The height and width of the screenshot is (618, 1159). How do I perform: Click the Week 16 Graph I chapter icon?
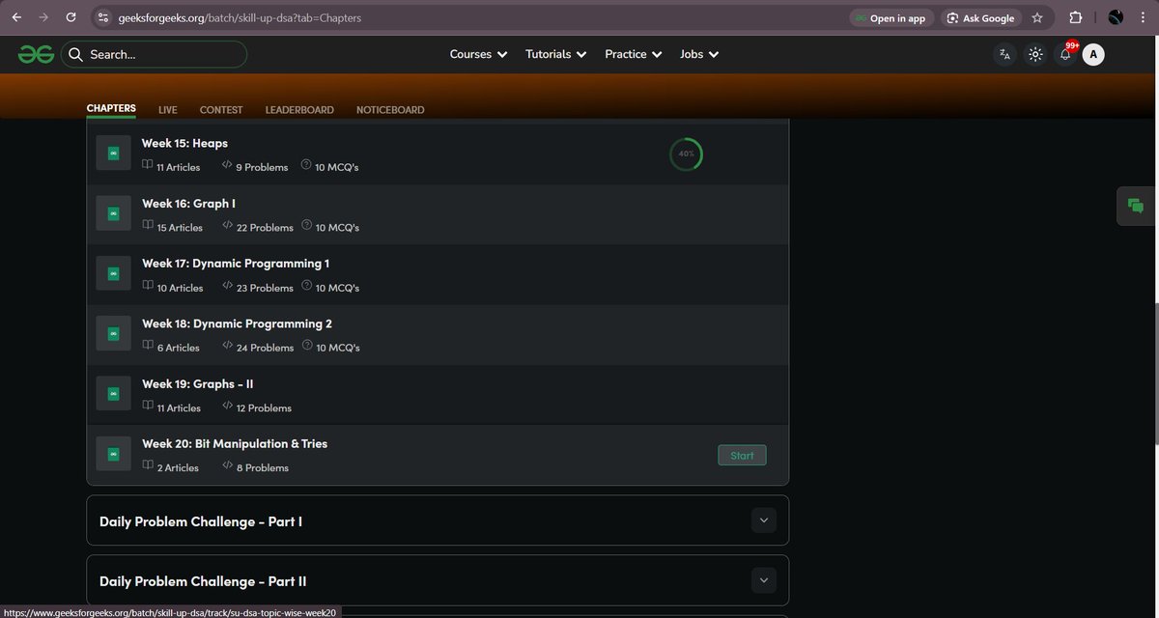pos(113,213)
